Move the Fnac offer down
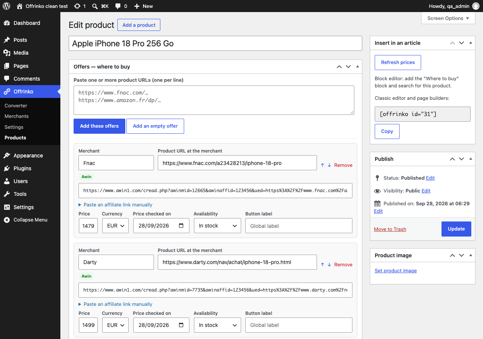 (329, 165)
